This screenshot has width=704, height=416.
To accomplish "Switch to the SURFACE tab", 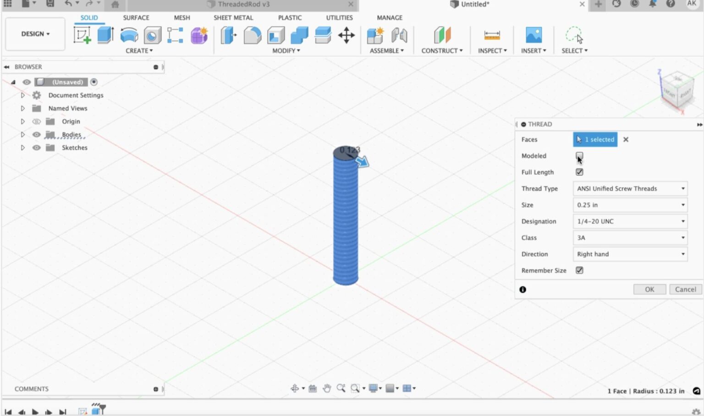I will [135, 17].
